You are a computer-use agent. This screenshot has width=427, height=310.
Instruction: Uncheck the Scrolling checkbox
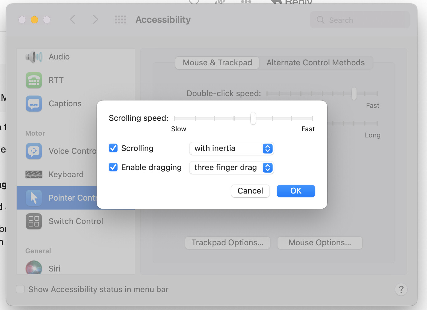pos(113,148)
